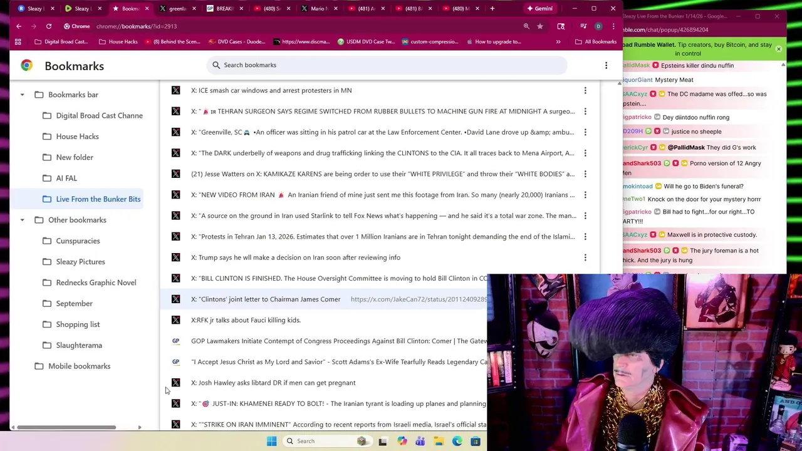Collapse the Other bookmarks tree folder
The height and width of the screenshot is (451, 802).
[x=22, y=220]
